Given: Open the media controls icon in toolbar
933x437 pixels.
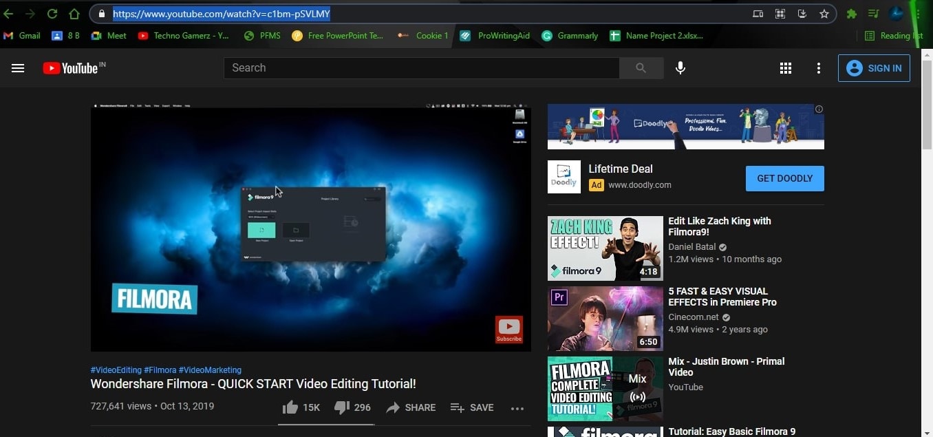Looking at the screenshot, I should pos(873,14).
